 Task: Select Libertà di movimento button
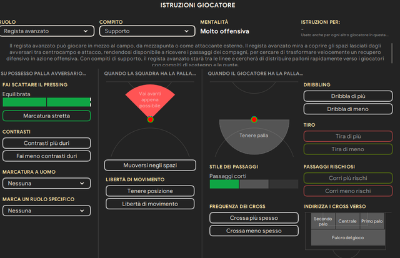[150, 204]
